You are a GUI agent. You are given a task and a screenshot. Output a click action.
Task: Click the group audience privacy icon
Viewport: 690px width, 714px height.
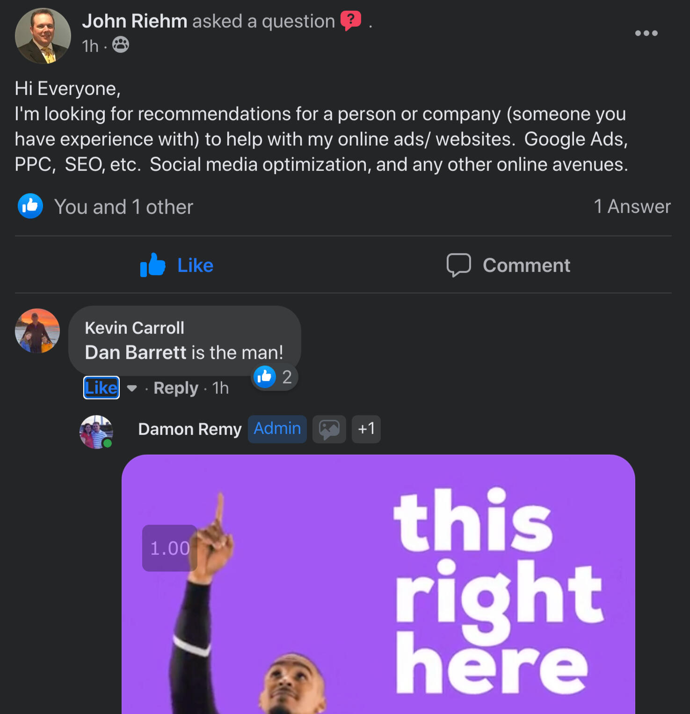120,45
